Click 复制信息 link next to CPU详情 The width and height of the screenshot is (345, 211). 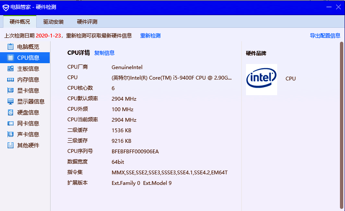tap(104, 53)
